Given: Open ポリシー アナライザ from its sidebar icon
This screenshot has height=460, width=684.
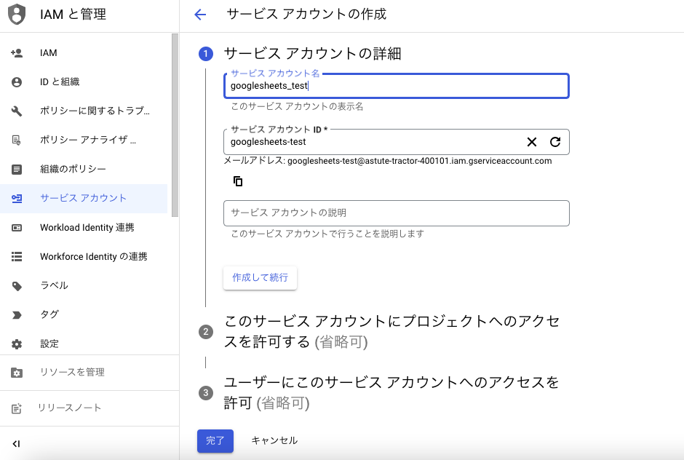Looking at the screenshot, I should click(x=16, y=140).
